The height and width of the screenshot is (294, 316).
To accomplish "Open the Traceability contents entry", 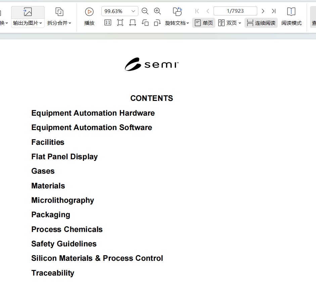I will pyautogui.click(x=53, y=273).
